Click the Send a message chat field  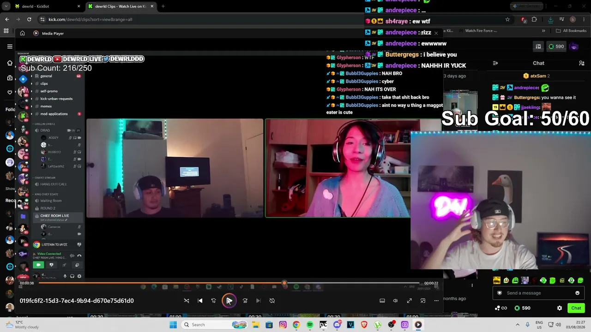click(x=538, y=293)
